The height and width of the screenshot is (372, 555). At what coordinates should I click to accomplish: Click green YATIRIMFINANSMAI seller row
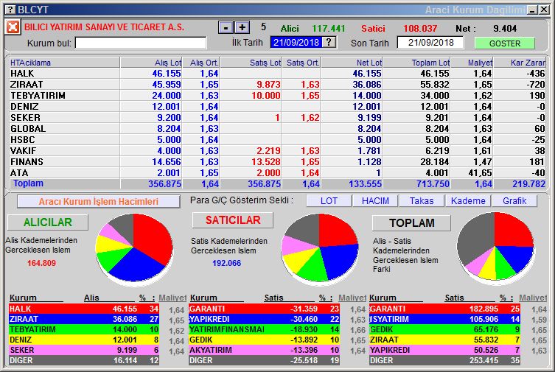click(x=265, y=329)
